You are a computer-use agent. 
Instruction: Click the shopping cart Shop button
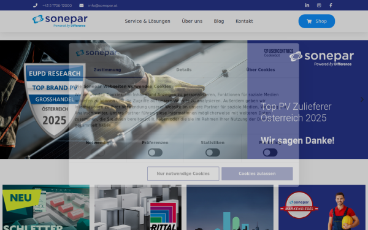pyautogui.click(x=316, y=21)
